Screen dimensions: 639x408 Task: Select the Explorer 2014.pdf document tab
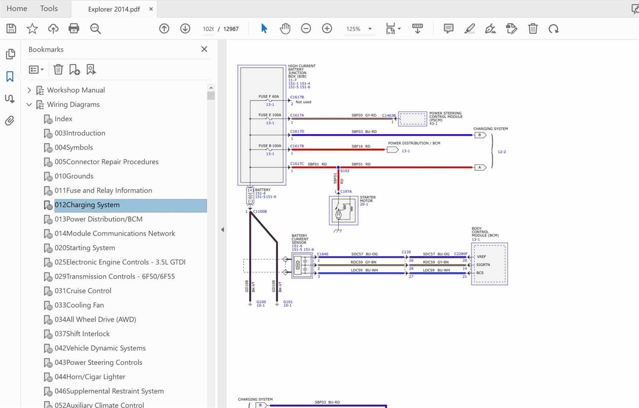click(114, 9)
